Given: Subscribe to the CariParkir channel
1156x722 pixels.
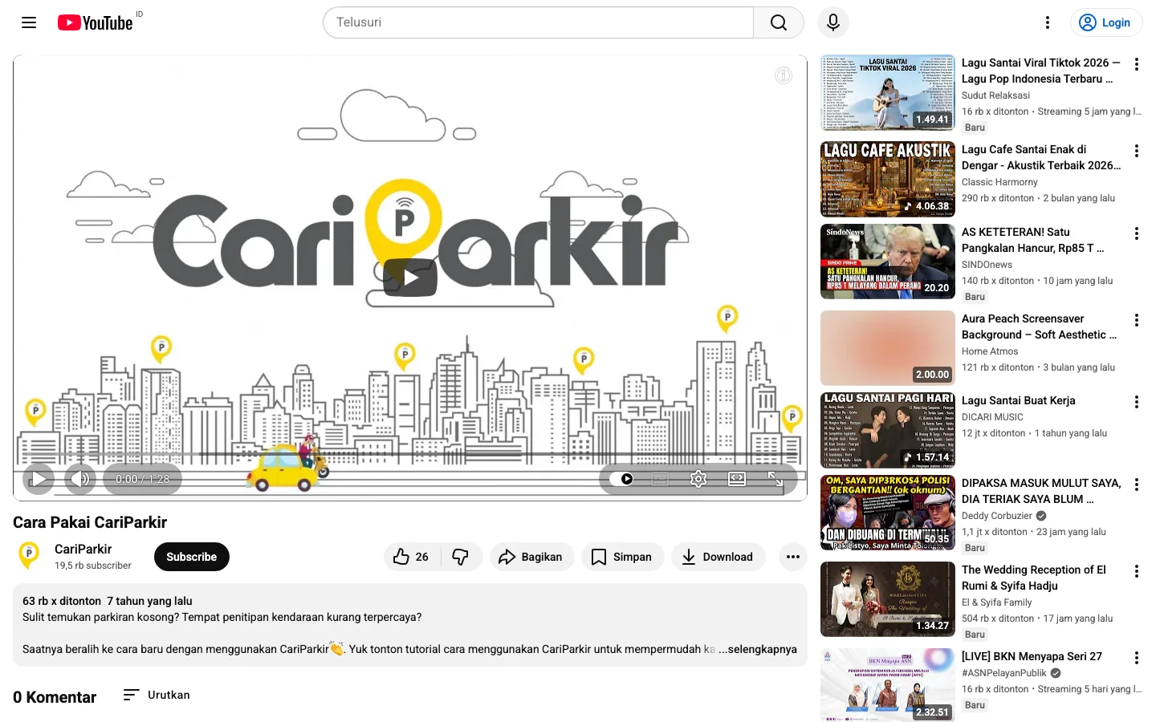Looking at the screenshot, I should click(192, 557).
